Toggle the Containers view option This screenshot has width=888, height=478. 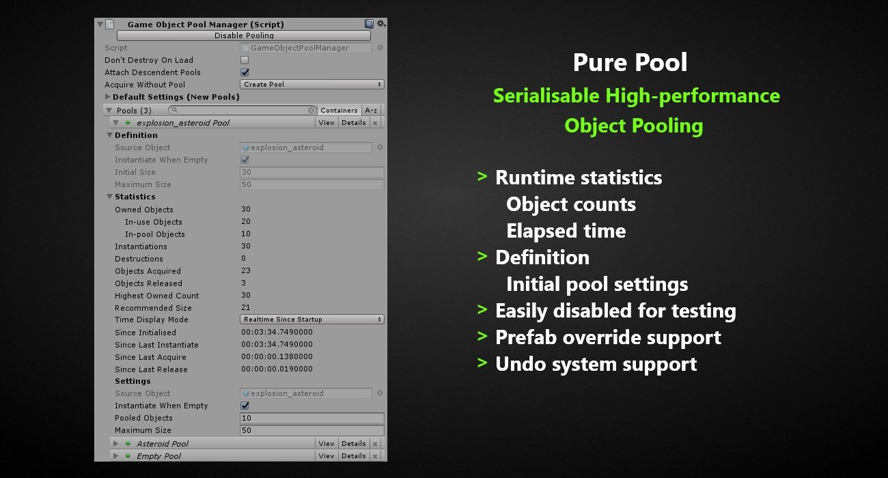coord(339,110)
